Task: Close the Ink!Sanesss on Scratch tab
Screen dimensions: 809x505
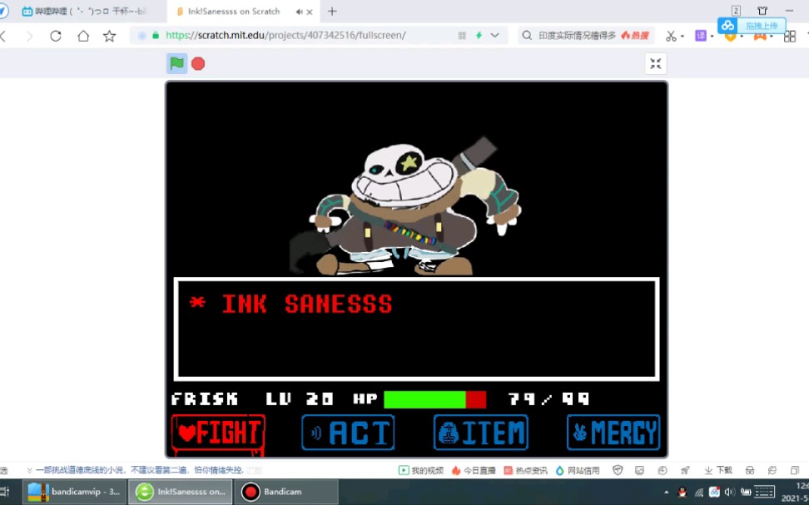Action: click(x=310, y=12)
